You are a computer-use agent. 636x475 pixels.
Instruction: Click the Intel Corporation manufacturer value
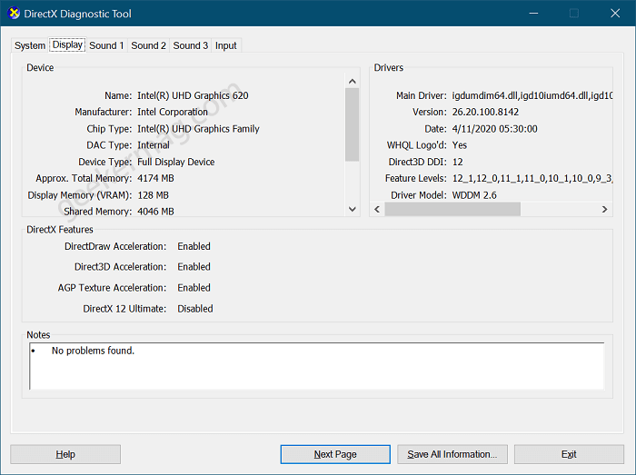[x=173, y=112]
